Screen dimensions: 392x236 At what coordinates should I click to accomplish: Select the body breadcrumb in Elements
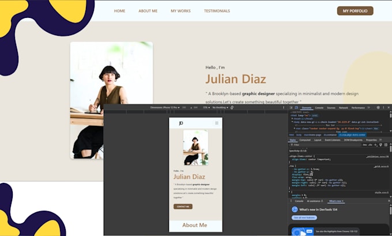pyautogui.click(x=299, y=135)
